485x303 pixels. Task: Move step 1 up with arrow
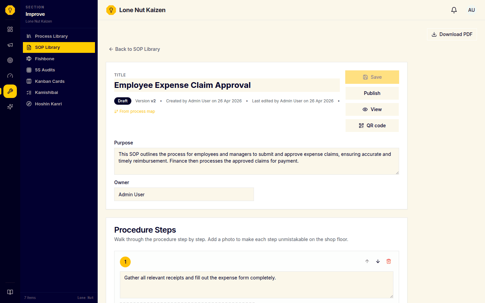click(367, 261)
